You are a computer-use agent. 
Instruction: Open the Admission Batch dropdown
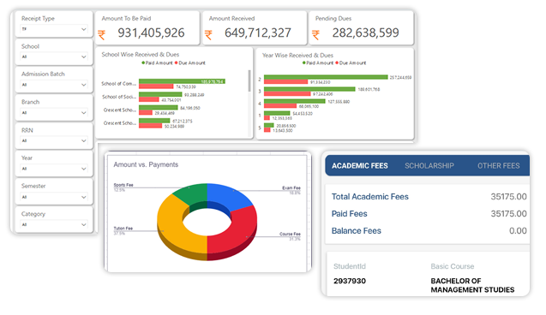coord(54,85)
